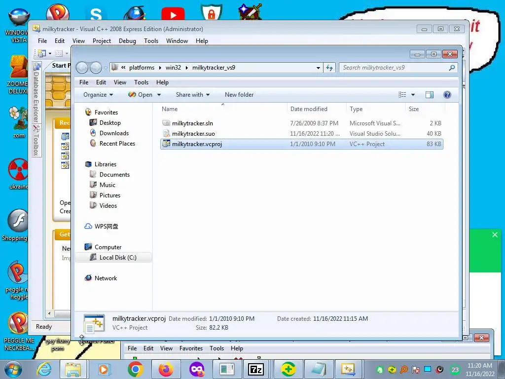Open Windows Explorer taskbar icon
The image size is (505, 379).
click(x=73, y=369)
